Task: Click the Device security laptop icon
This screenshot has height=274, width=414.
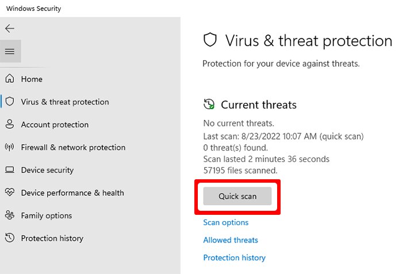Action: tap(10, 170)
